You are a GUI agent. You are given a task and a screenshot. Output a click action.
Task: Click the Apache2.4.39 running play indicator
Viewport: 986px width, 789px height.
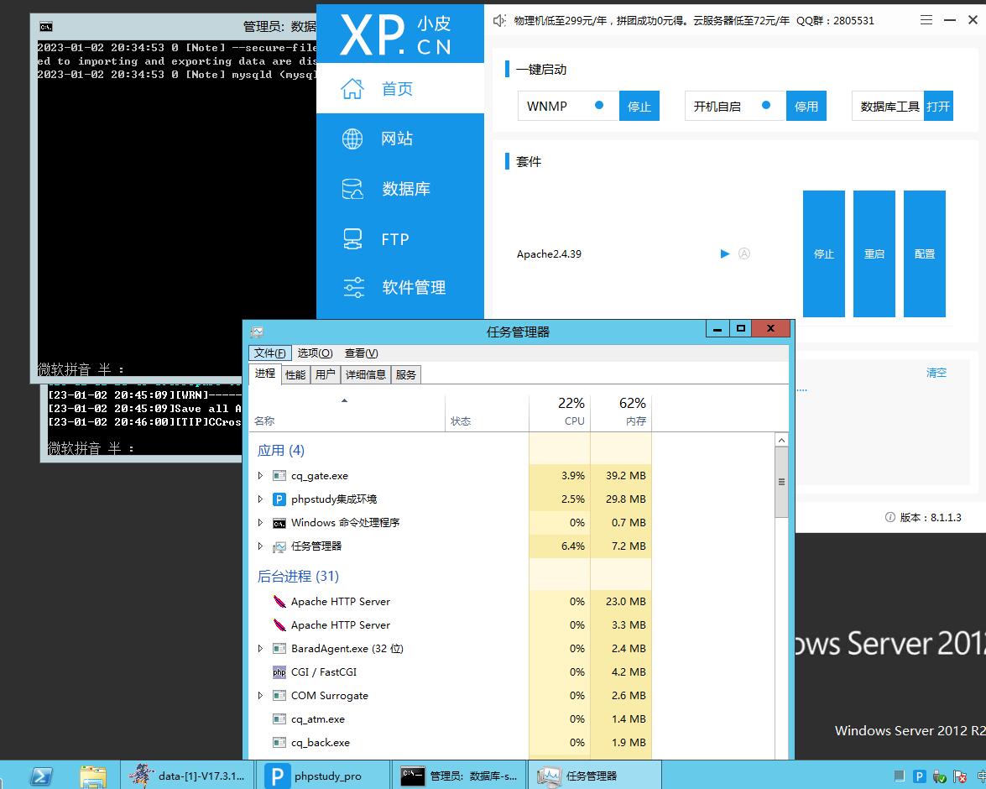tap(724, 253)
